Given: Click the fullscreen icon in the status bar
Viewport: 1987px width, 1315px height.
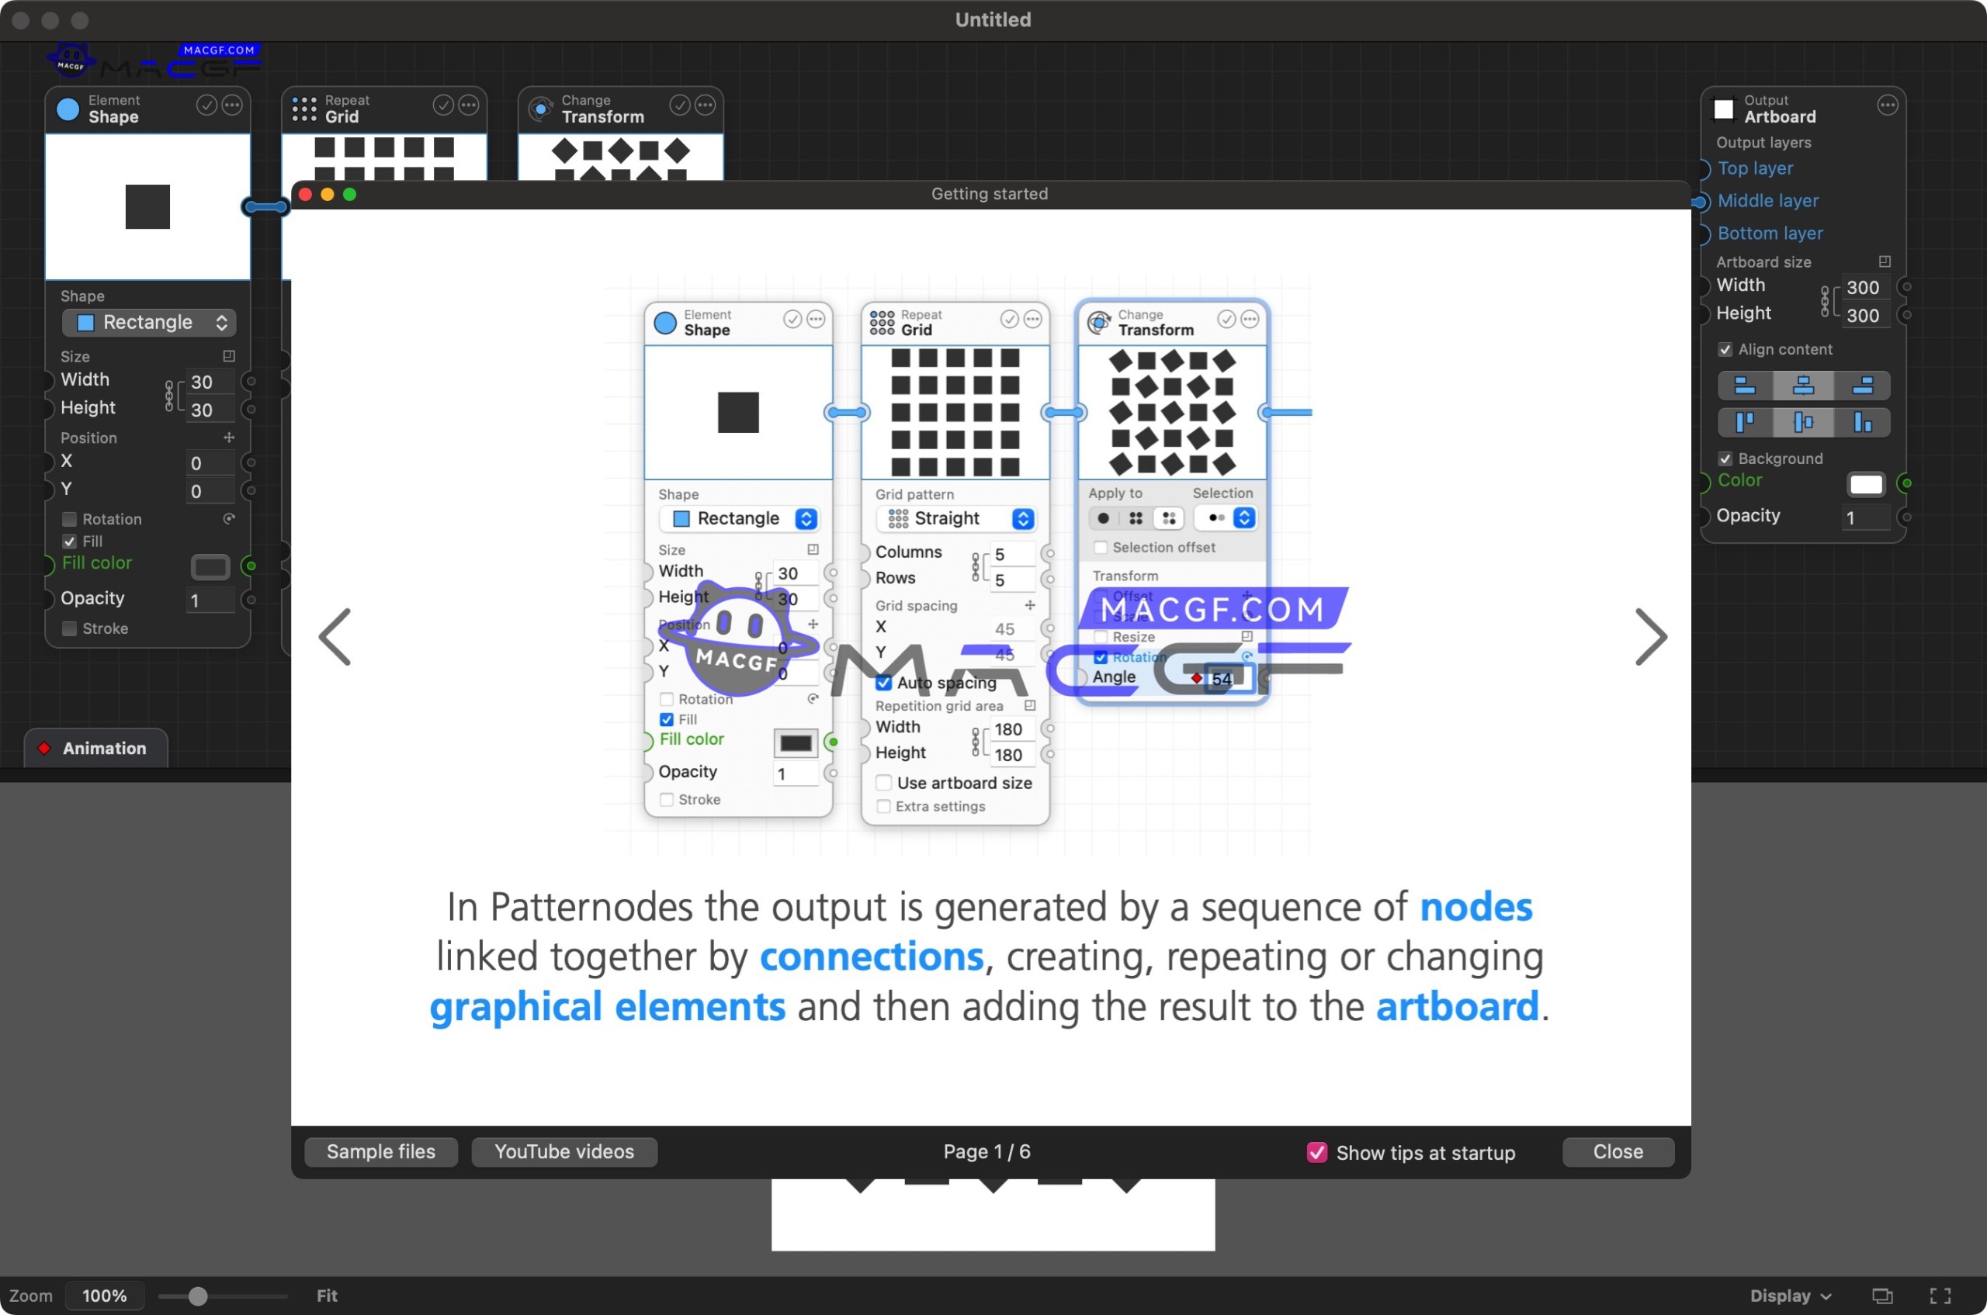Looking at the screenshot, I should click(x=1941, y=1295).
